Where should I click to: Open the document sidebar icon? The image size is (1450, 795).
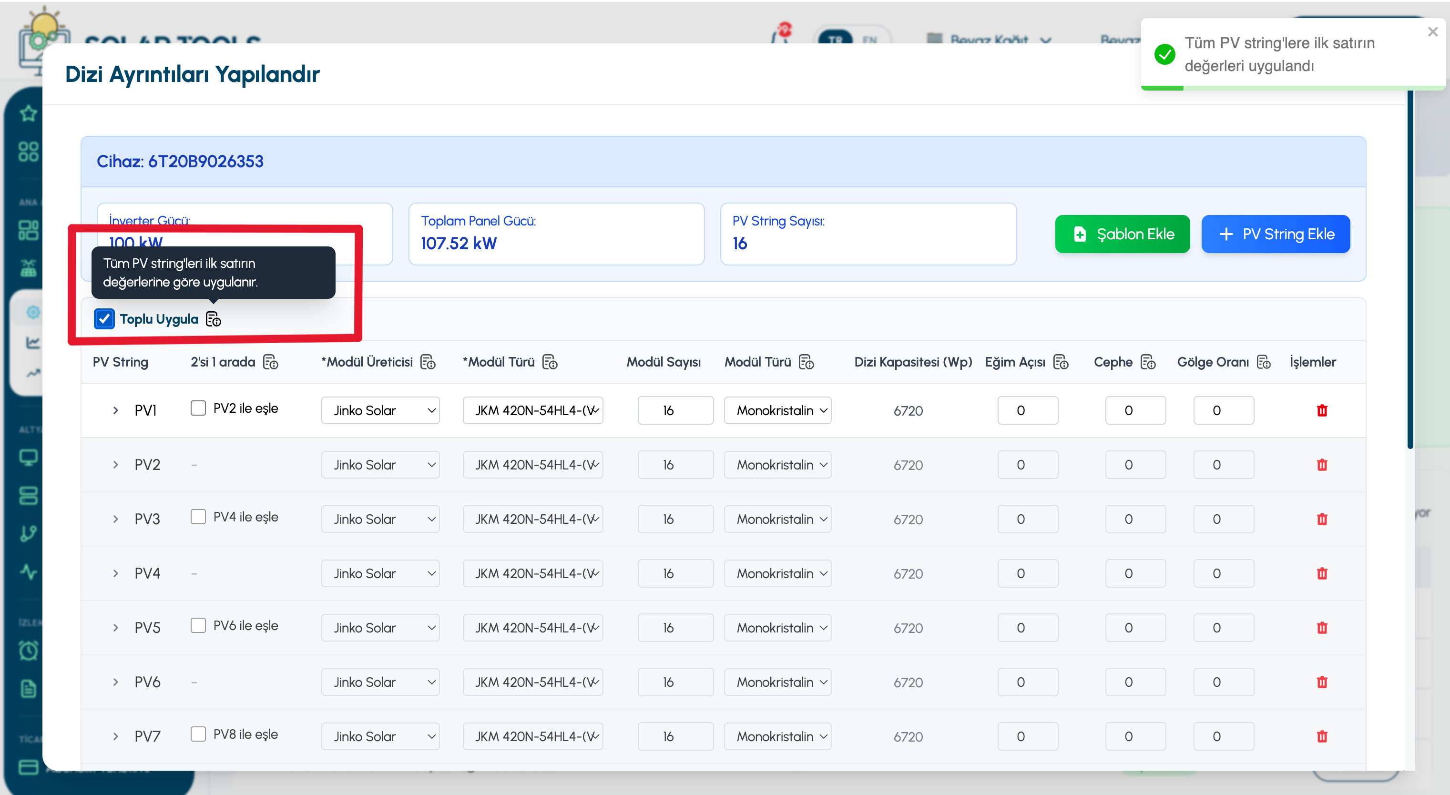(x=28, y=689)
